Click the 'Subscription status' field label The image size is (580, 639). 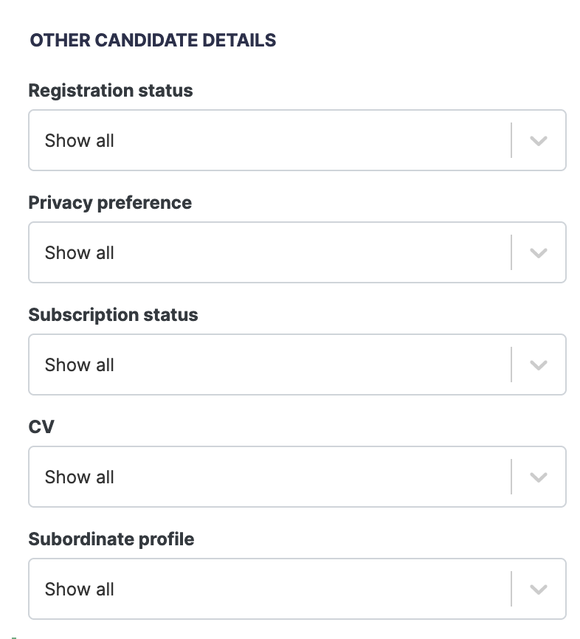click(x=113, y=315)
